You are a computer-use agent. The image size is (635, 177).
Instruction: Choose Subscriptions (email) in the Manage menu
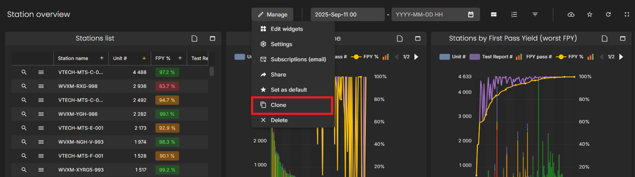point(293,59)
